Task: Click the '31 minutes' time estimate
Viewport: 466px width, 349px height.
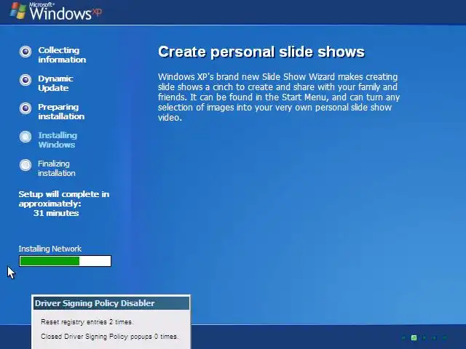Action: click(x=56, y=213)
